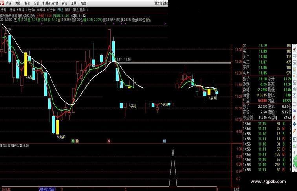The image size is (297, 191).
Task: Switch to the 15分钟 period tab
Action: 30,10
